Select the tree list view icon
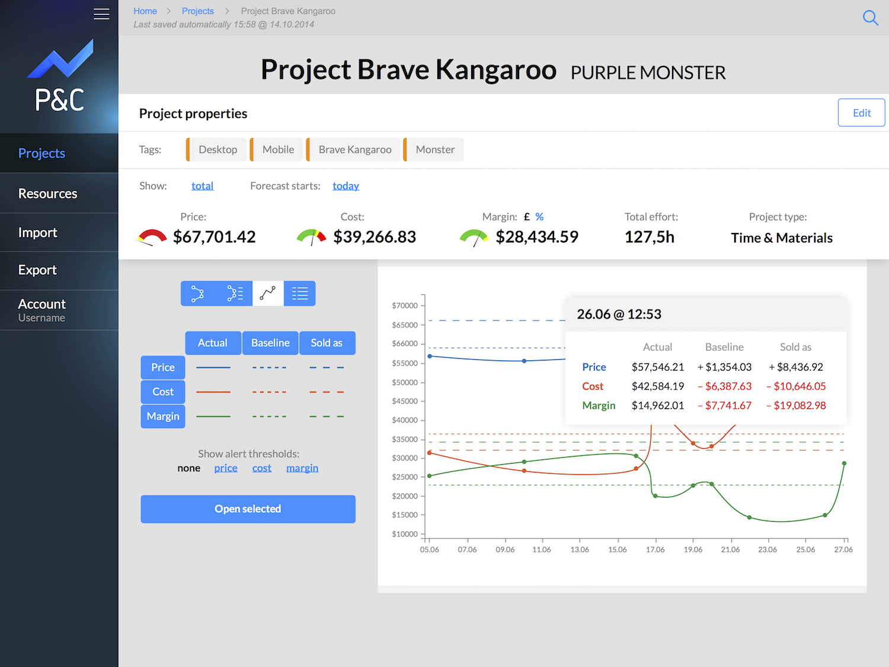 (x=235, y=293)
